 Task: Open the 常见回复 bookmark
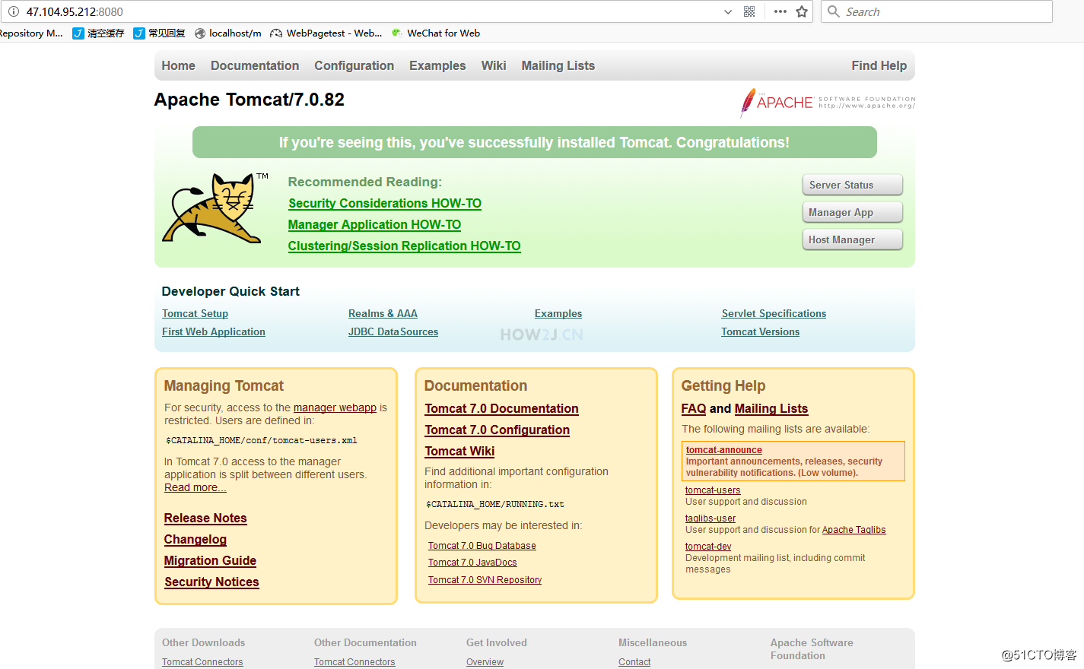pos(159,33)
